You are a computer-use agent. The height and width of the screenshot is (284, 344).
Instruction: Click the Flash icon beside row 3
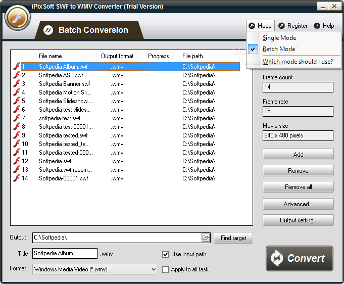pyautogui.click(x=17, y=83)
